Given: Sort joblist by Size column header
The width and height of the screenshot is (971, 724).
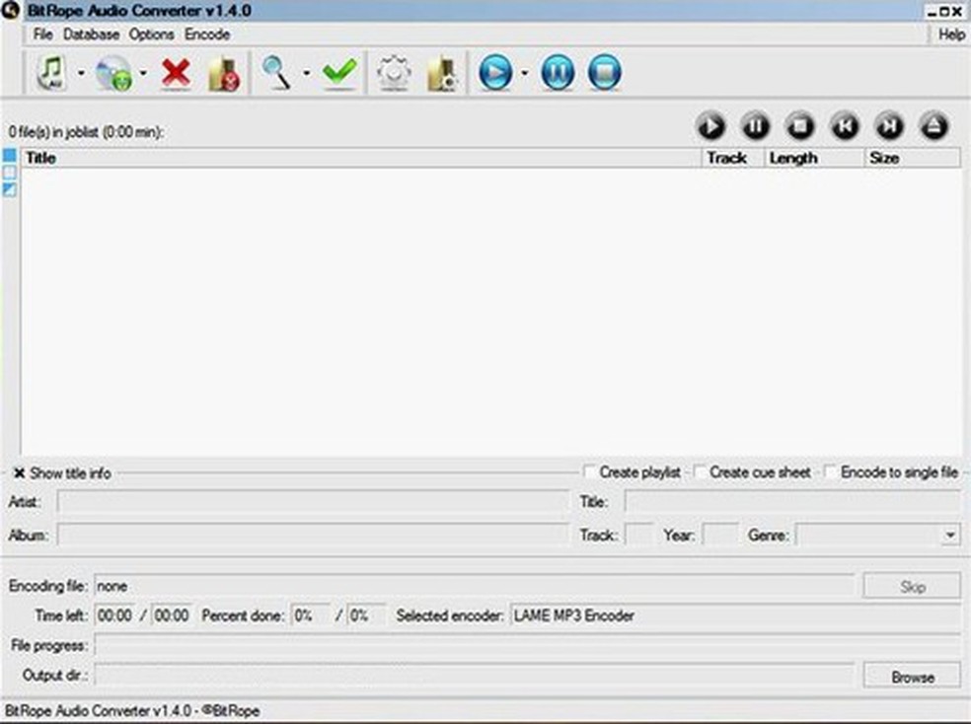Looking at the screenshot, I should pyautogui.click(x=912, y=158).
